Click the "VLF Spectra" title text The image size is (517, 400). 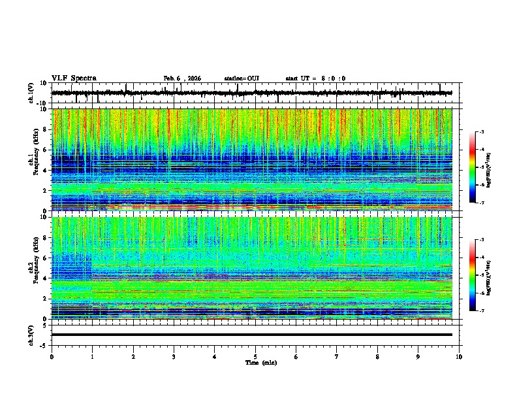(74, 78)
